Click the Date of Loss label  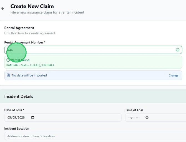[14, 110]
